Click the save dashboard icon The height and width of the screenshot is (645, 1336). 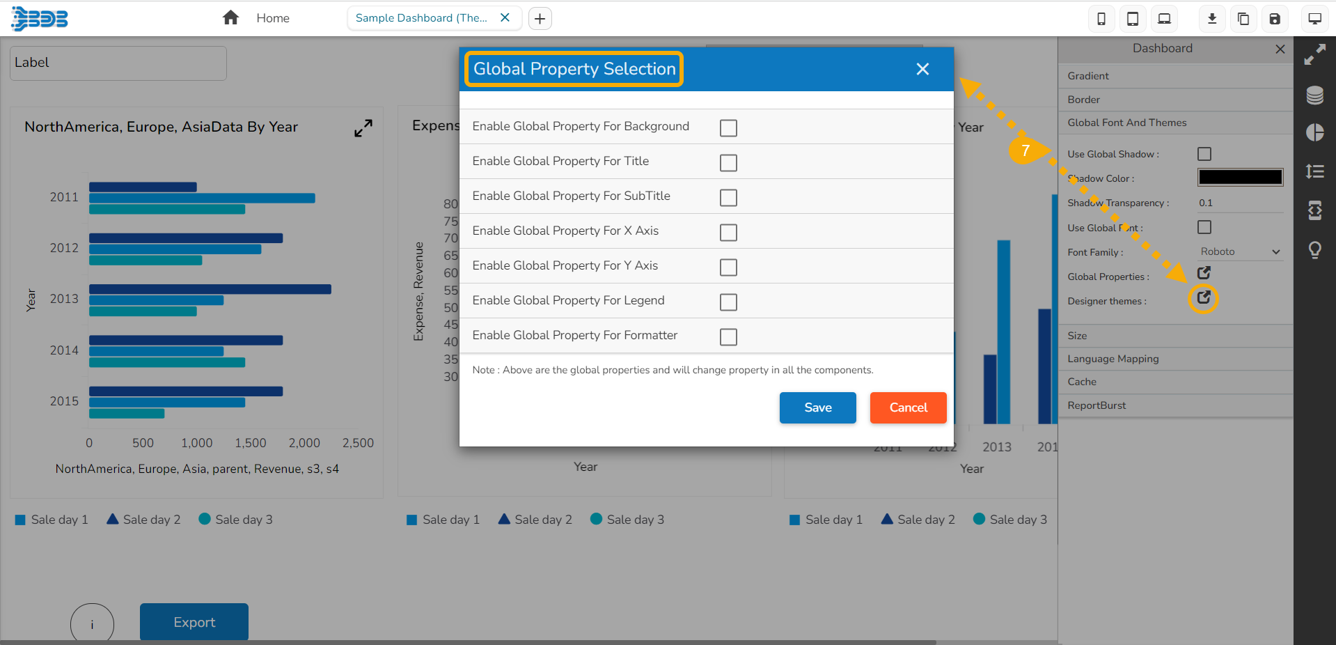[1275, 19]
